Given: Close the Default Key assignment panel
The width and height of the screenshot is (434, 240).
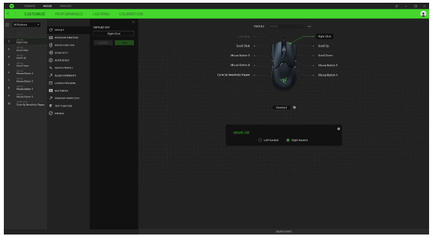Looking at the screenshot, I should click(x=133, y=22).
